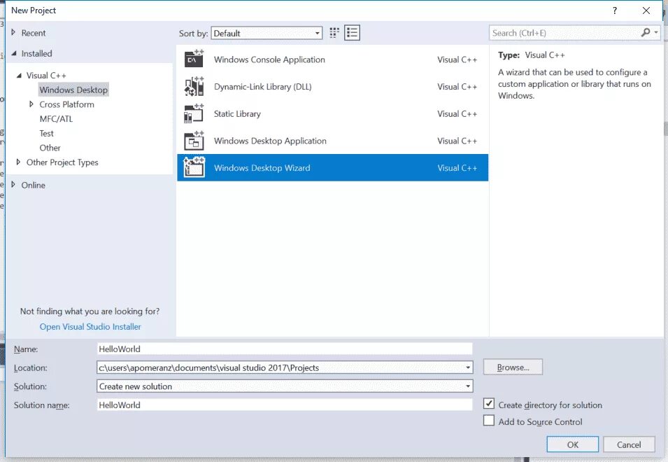
Task: Click the Online label
Action: (34, 185)
